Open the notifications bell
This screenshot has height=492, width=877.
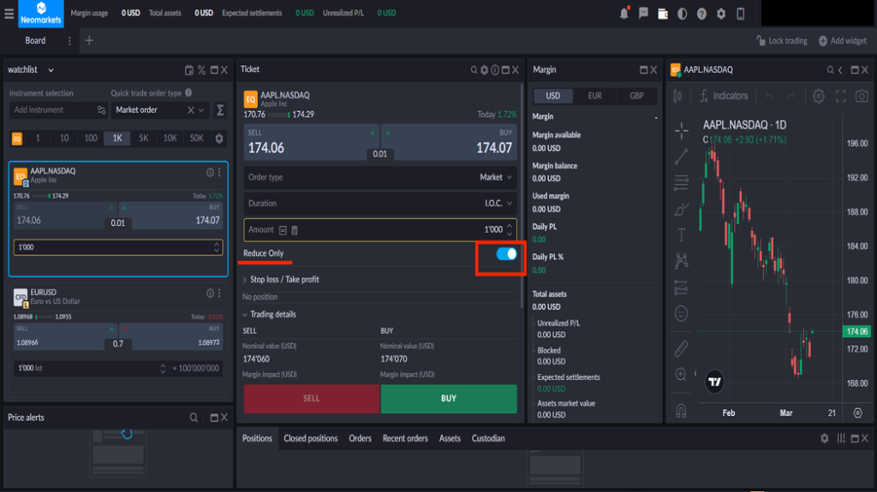coord(623,14)
